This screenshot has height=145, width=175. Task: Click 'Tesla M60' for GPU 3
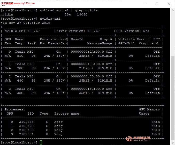(24, 89)
